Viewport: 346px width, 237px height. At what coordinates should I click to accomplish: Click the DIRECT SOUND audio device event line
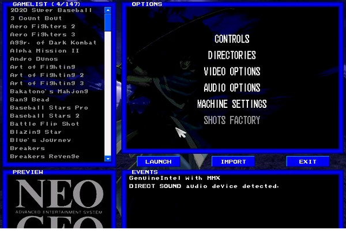(x=204, y=186)
